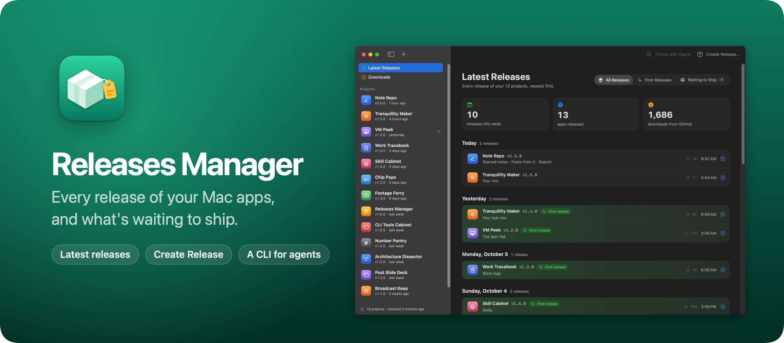The image size is (784, 343).
Task: Select CLI Tools Cabinet project in sidebar
Action: (x=401, y=227)
